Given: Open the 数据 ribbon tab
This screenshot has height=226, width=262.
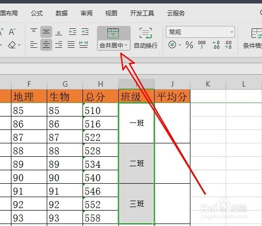Looking at the screenshot, I should tap(62, 13).
